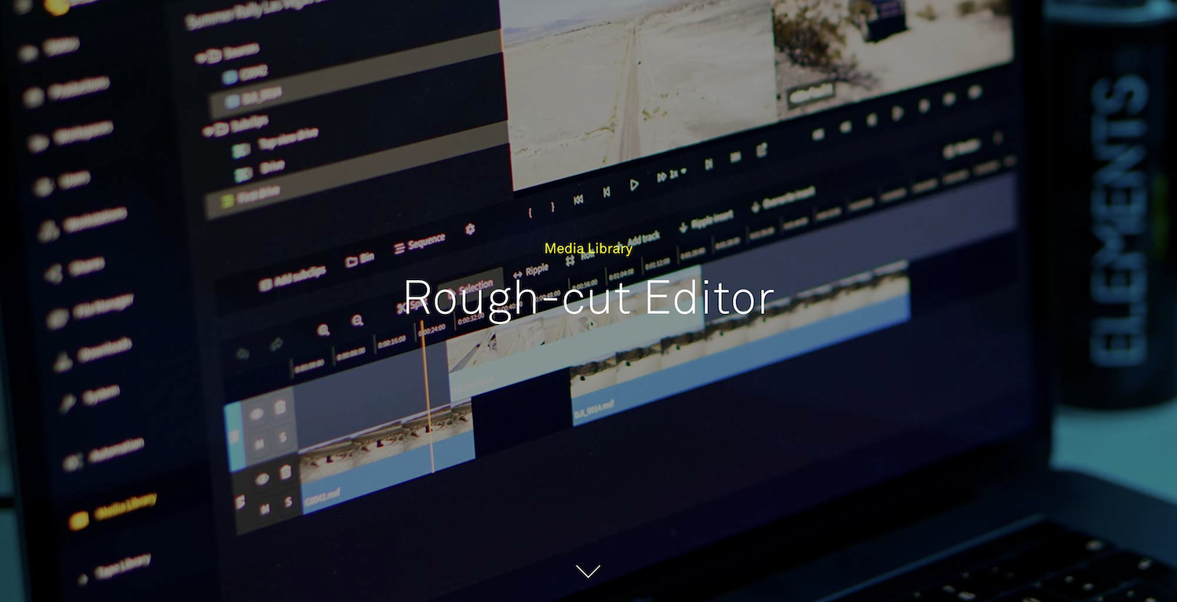Solo the C0042.mxf track using the S button

pos(288,500)
